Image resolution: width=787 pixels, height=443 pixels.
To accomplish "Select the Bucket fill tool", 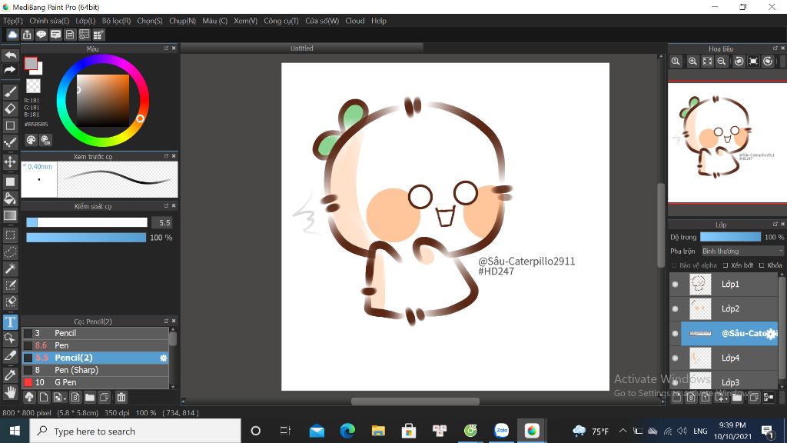I will coord(11,198).
